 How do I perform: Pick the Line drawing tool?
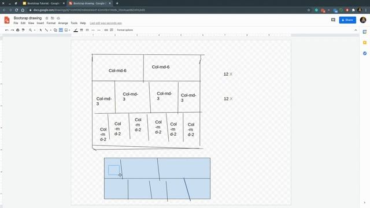[46, 30]
